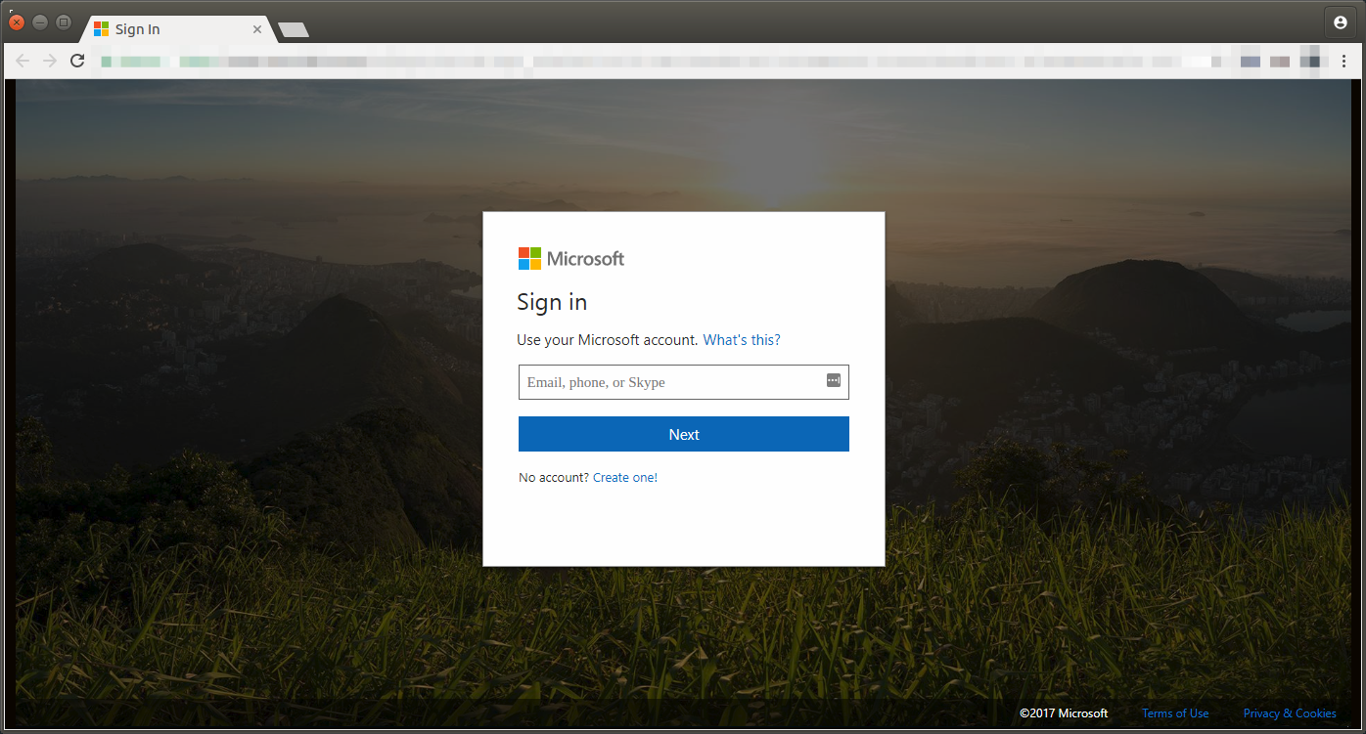Screen dimensions: 1366x734
Task: View the Terms of Use
Action: pyautogui.click(x=1175, y=712)
